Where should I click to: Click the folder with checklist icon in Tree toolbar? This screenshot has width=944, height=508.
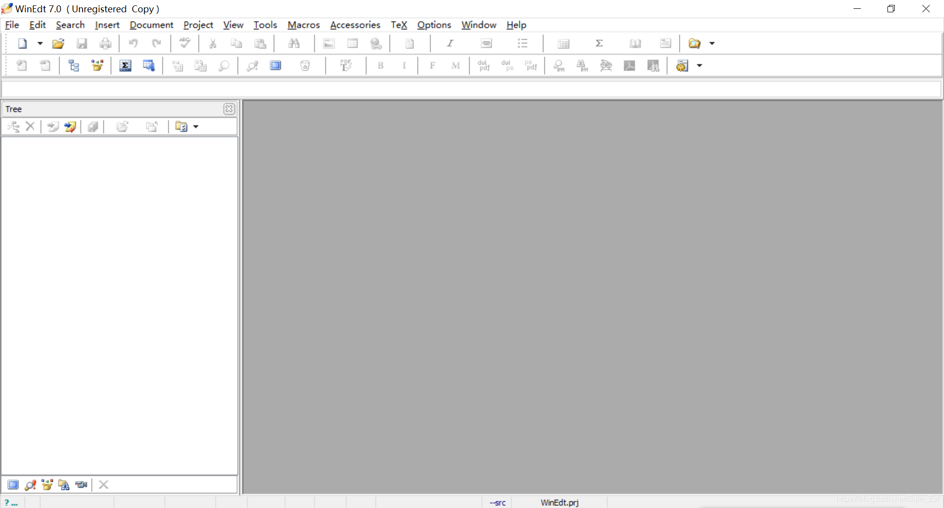181,127
